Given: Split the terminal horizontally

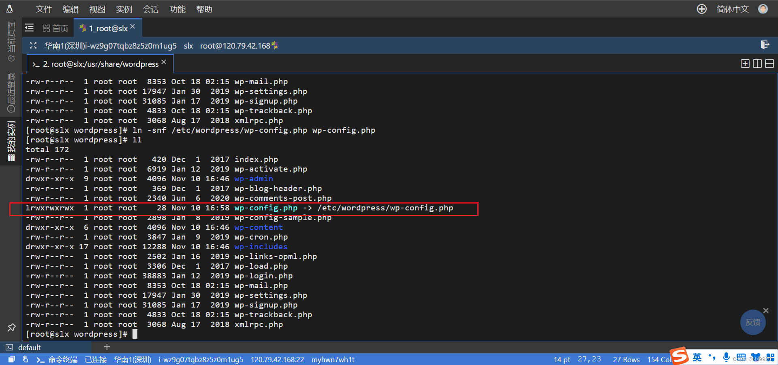Looking at the screenshot, I should (x=769, y=64).
